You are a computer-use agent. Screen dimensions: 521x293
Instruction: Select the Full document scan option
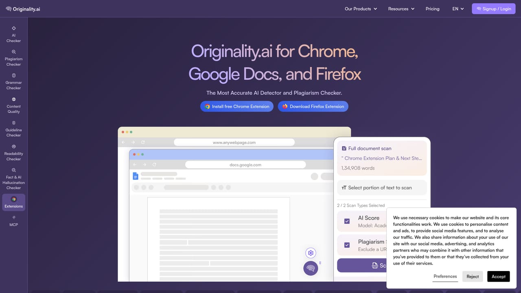[x=382, y=158]
